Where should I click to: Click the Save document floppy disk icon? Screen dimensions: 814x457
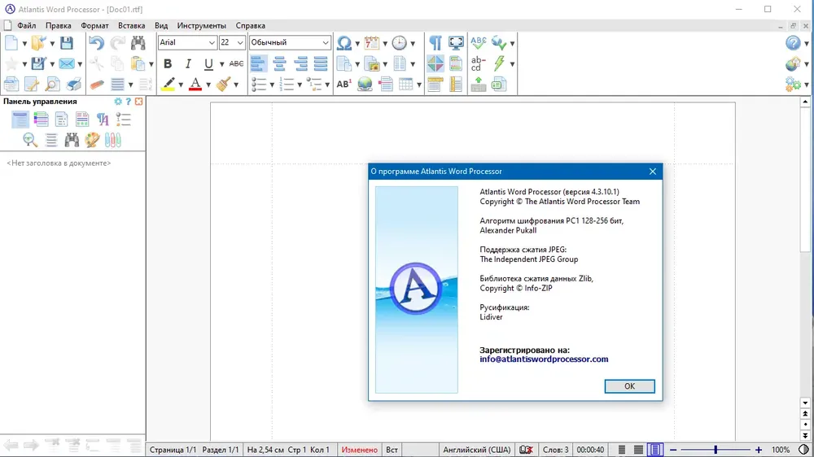tap(67, 43)
